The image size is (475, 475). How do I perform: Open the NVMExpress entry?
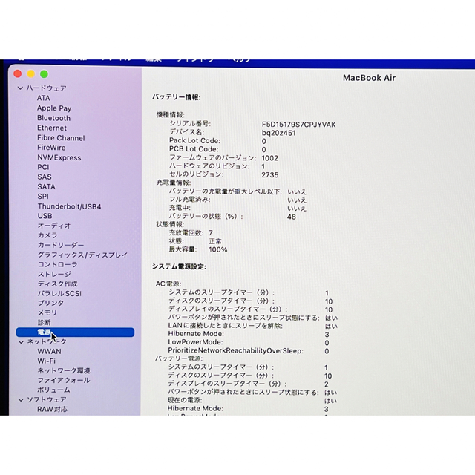click(59, 157)
